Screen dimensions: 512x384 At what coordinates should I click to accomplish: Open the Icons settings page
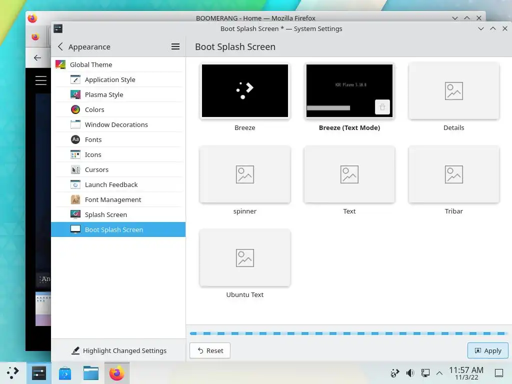pyautogui.click(x=118, y=155)
